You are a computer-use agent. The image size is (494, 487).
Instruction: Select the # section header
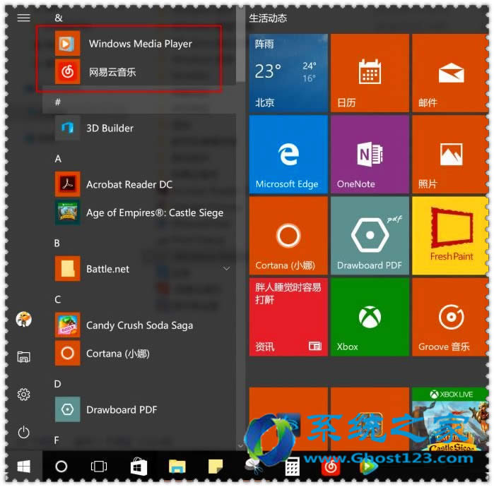[x=58, y=102]
